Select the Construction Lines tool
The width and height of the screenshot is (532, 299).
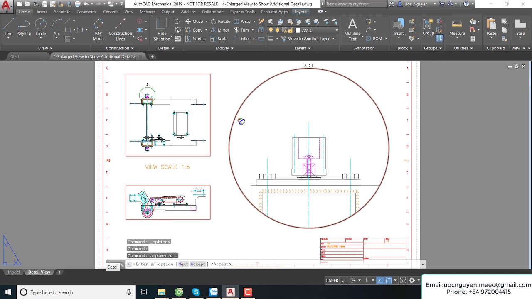click(x=120, y=29)
